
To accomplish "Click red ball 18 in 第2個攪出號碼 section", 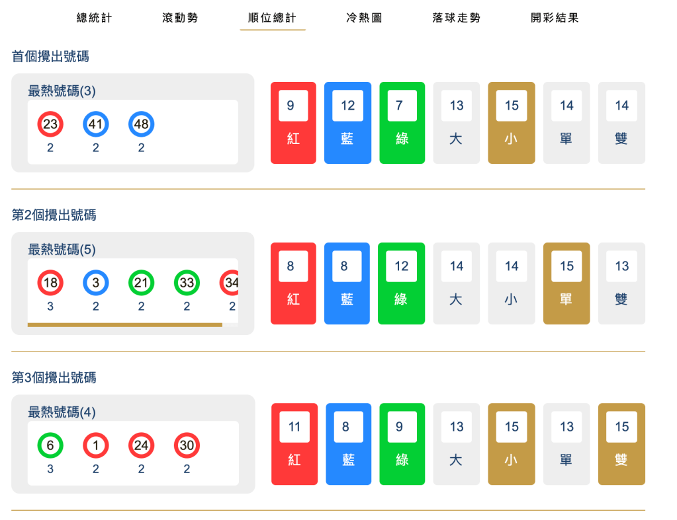I will coord(49,283).
